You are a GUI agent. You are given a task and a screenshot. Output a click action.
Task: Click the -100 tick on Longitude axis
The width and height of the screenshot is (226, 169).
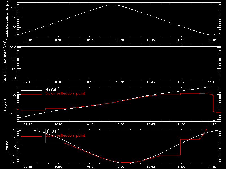[13, 114]
